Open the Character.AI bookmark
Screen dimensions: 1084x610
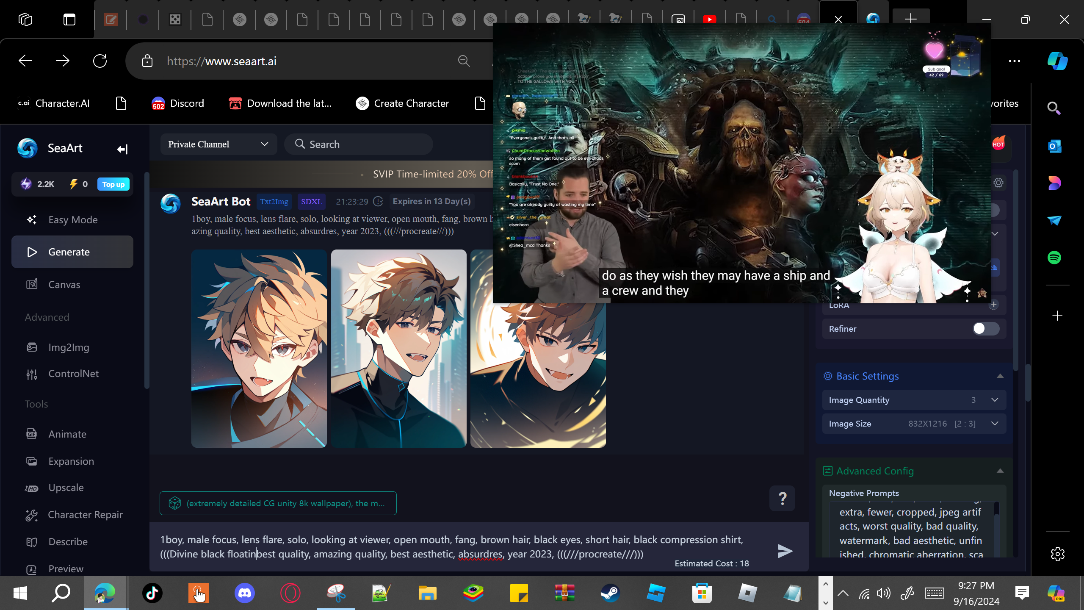(54, 103)
